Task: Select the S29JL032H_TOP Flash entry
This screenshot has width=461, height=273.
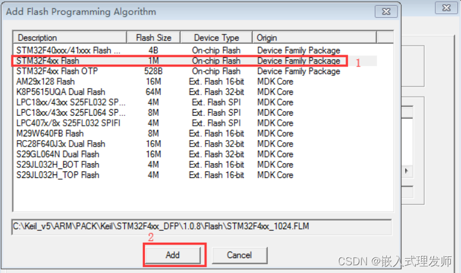Action: tap(195, 175)
